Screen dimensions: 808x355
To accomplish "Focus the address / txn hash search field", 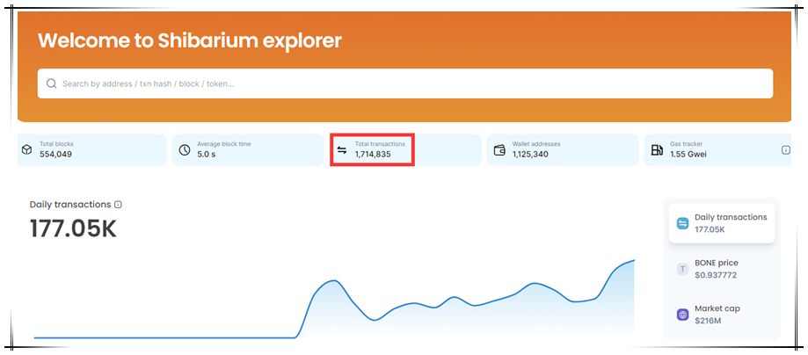I will [405, 83].
